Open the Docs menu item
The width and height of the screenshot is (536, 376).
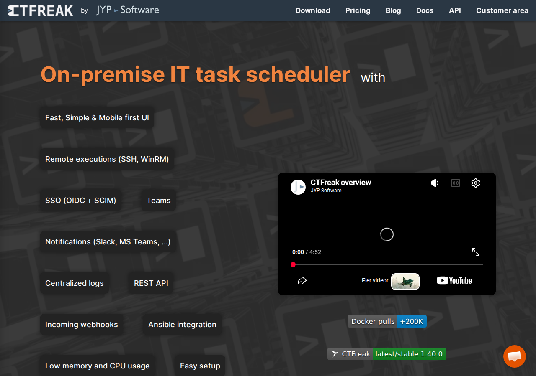[x=425, y=10]
